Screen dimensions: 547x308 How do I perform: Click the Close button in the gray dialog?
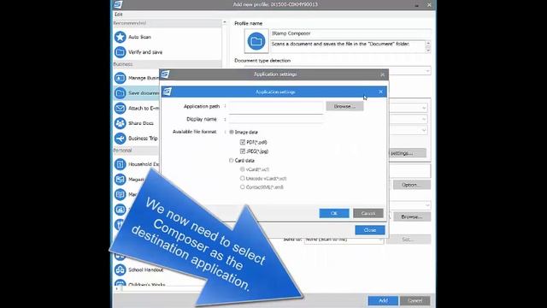370,230
